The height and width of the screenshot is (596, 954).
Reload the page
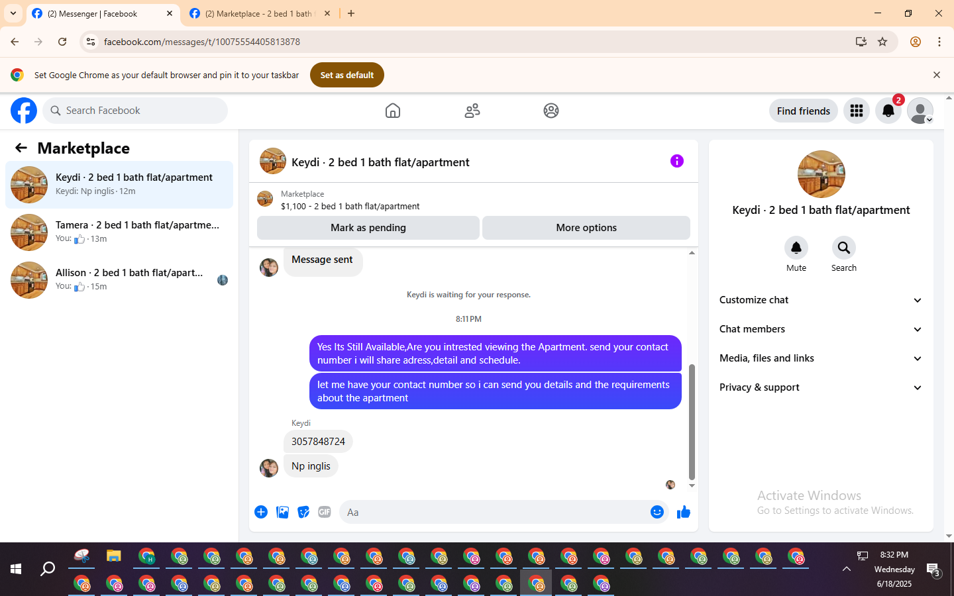tap(62, 42)
